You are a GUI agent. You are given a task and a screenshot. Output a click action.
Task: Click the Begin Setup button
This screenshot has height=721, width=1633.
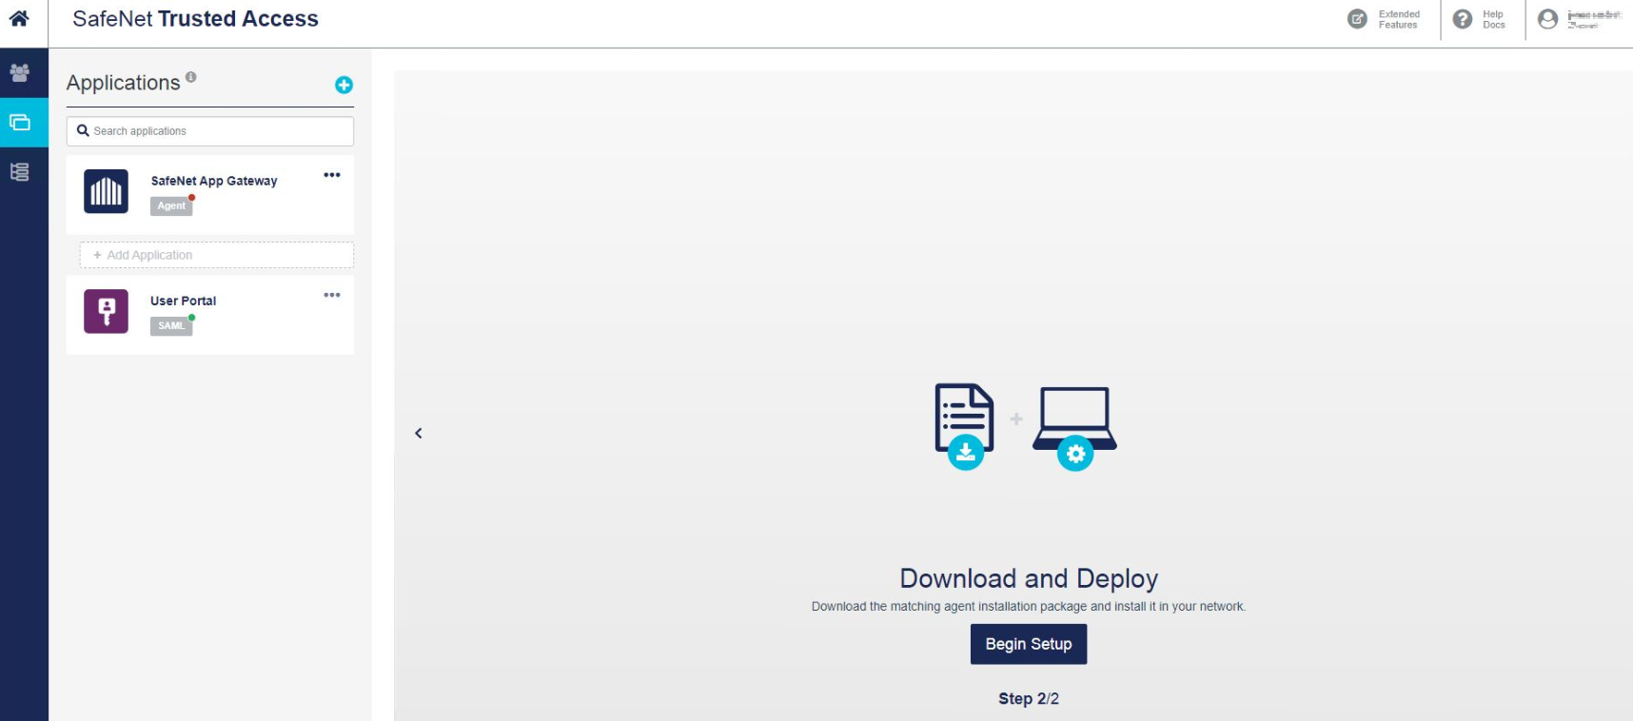[1029, 644]
